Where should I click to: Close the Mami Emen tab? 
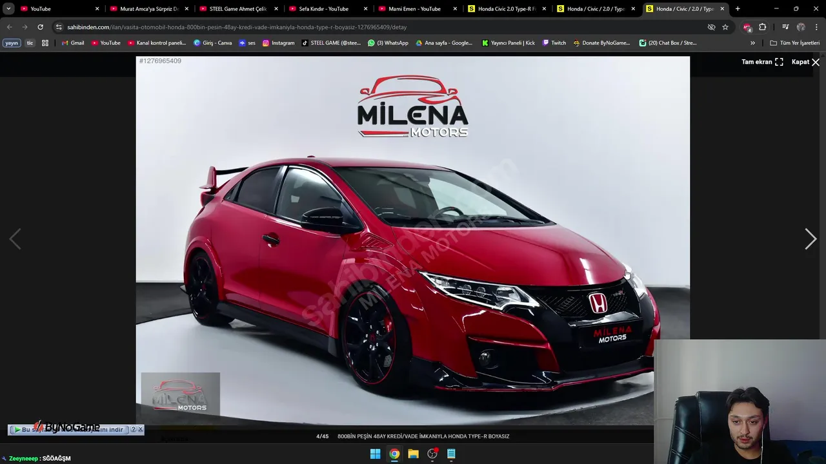point(454,9)
